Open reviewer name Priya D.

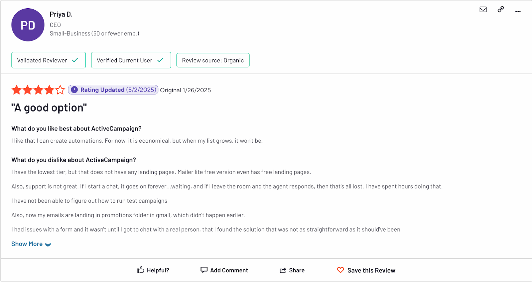pyautogui.click(x=61, y=14)
